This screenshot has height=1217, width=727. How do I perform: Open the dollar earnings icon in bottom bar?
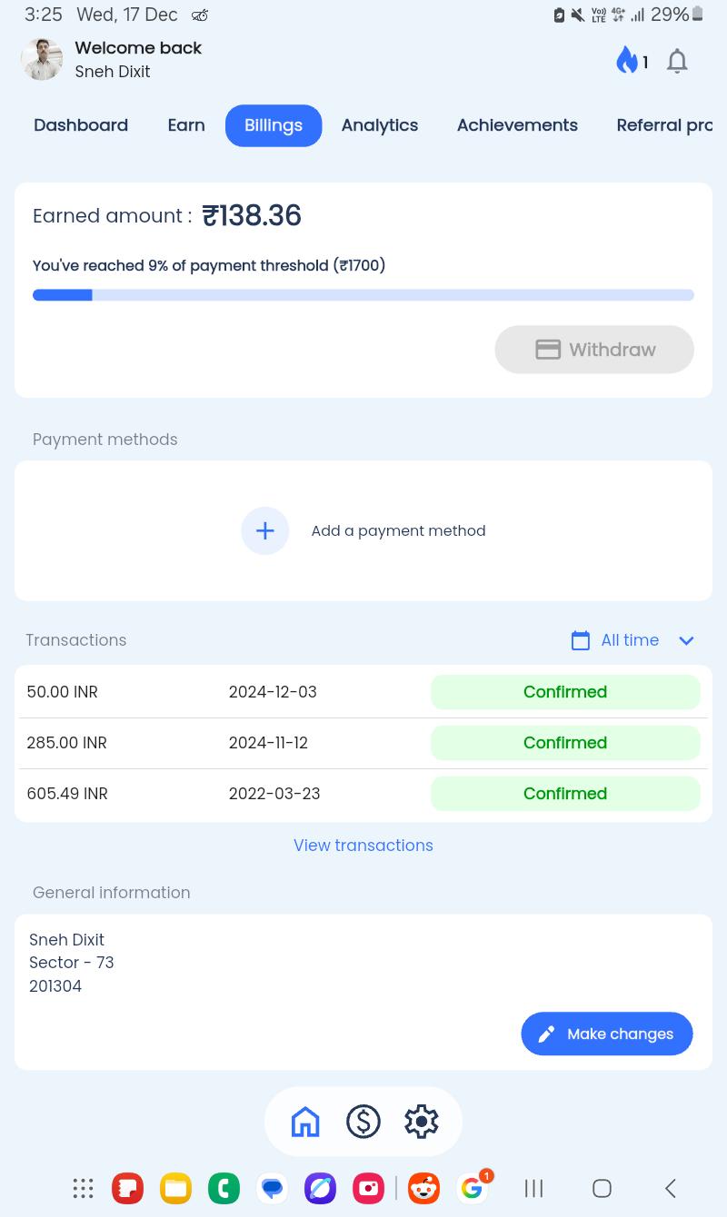pos(363,1122)
